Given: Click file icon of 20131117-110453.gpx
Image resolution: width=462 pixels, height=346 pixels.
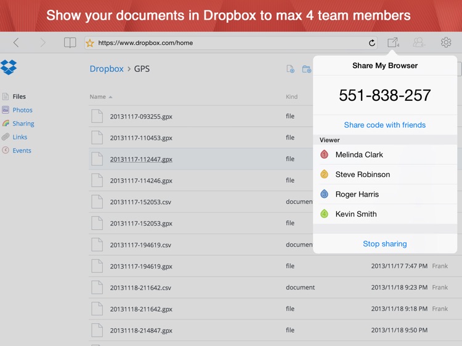Looking at the screenshot, I should pyautogui.click(x=97, y=138).
